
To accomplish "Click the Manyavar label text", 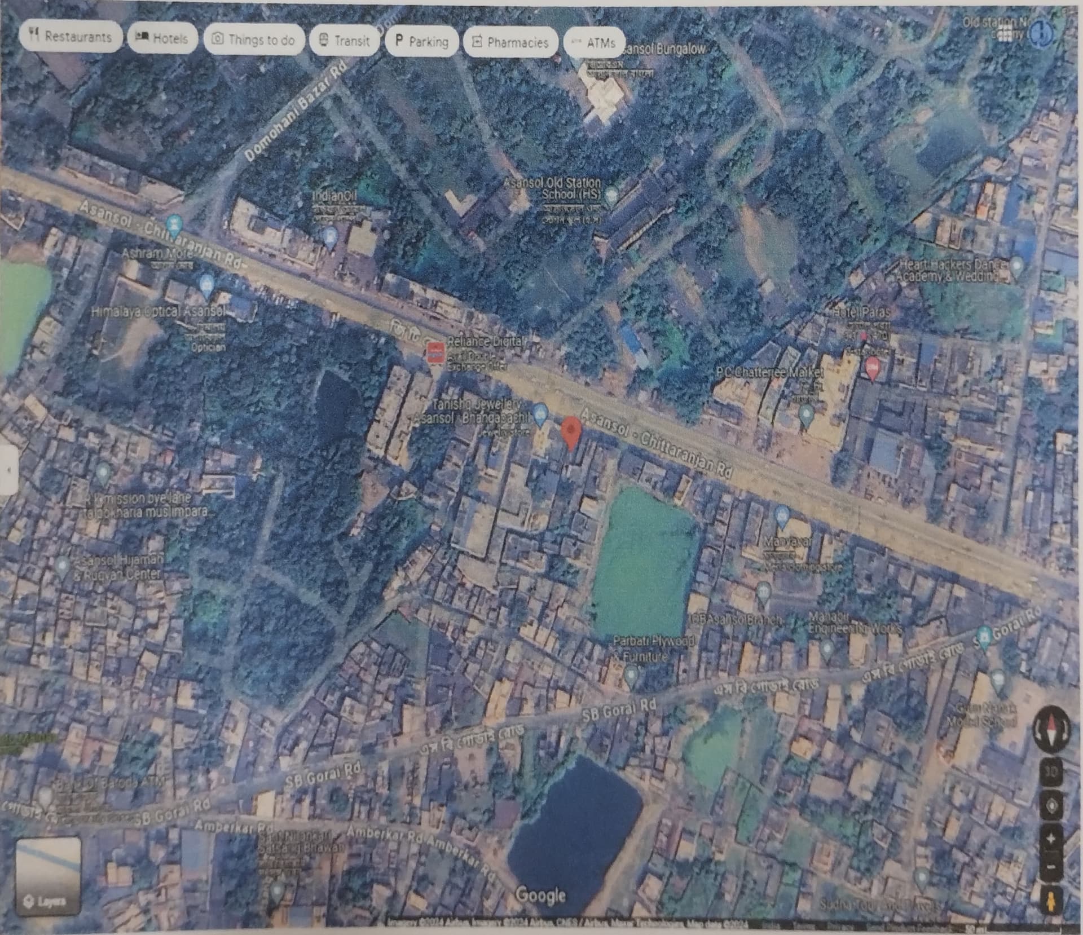I will pos(786,542).
